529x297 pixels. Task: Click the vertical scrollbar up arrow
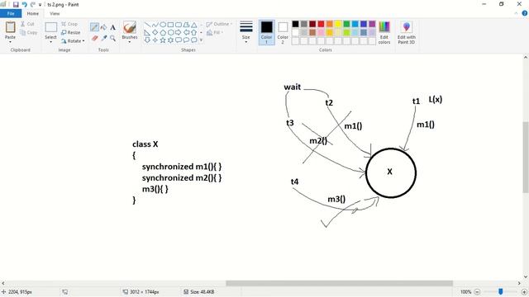526,58
